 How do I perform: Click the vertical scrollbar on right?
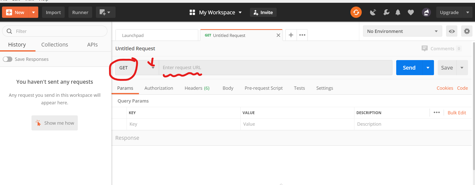pyautogui.click(x=474, y=106)
